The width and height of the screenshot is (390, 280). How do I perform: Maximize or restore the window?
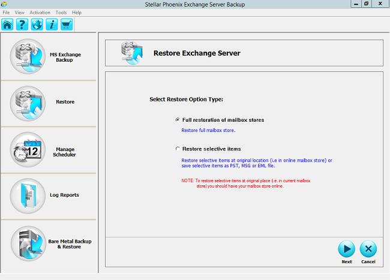pos(366,4)
